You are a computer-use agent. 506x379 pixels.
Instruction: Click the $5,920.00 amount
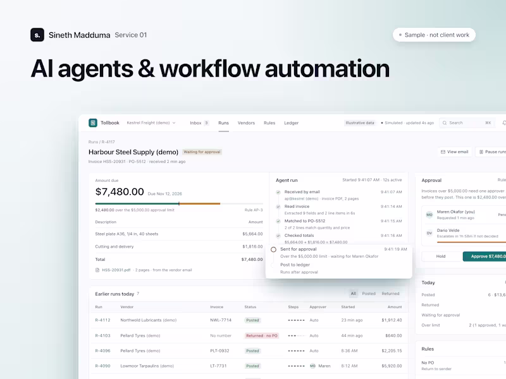click(392, 366)
